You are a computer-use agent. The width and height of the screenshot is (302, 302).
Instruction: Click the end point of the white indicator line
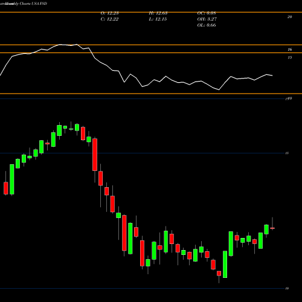[272, 75]
